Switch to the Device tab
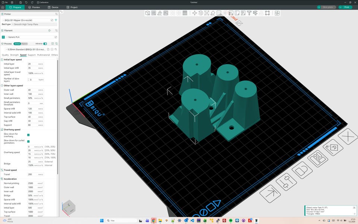 [x=53, y=7]
